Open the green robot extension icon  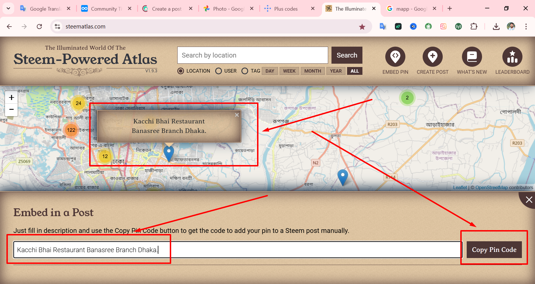(x=428, y=27)
